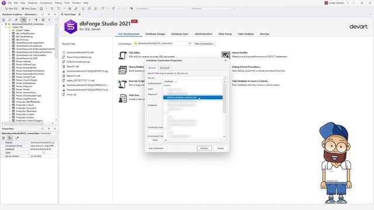
Task: Click the Redo icon in the main toolbar
Action: (x=113, y=9)
